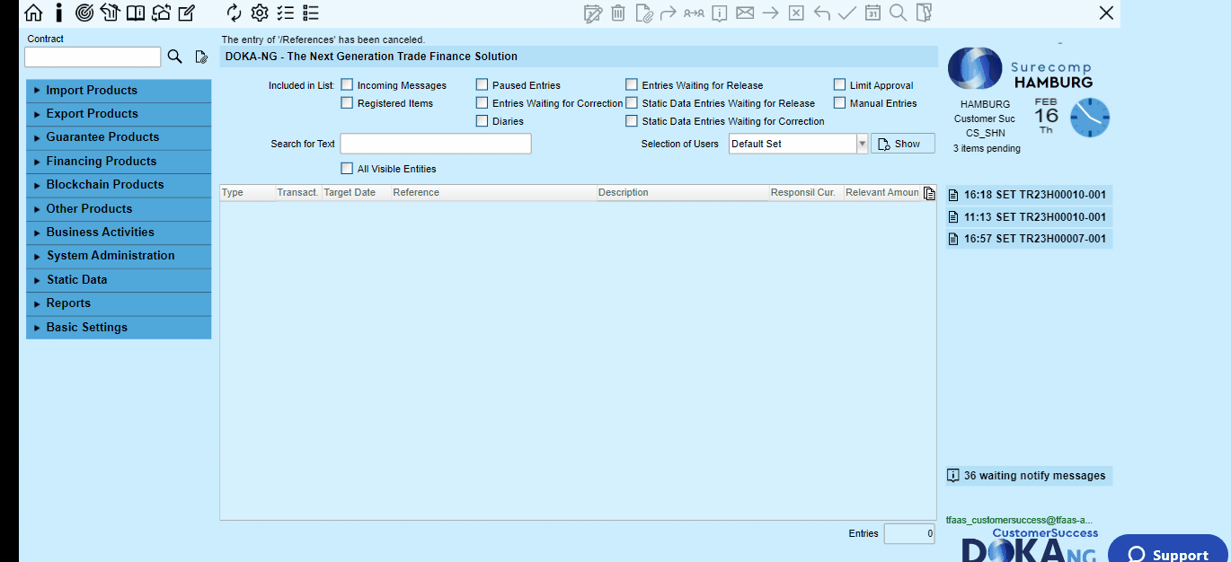Image resolution: width=1231 pixels, height=562 pixels.
Task: Check Entries Waiting for Release checkbox
Action: tap(632, 85)
